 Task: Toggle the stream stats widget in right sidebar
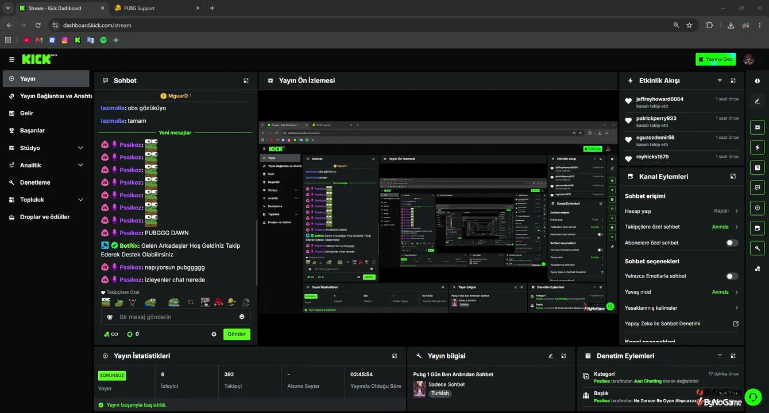click(x=757, y=208)
